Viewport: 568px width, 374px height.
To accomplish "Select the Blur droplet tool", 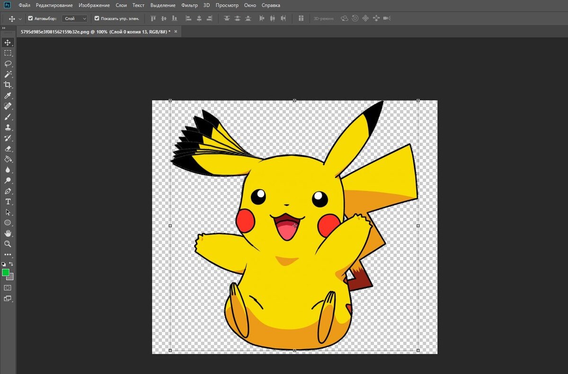I will click(x=8, y=169).
